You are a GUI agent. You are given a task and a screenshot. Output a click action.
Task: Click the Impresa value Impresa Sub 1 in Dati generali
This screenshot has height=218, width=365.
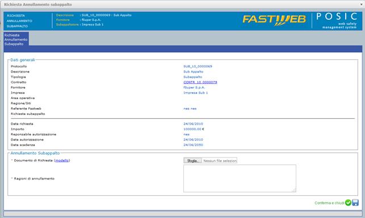point(195,93)
